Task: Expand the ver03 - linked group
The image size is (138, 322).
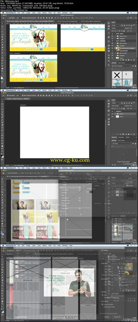Action: point(114,33)
